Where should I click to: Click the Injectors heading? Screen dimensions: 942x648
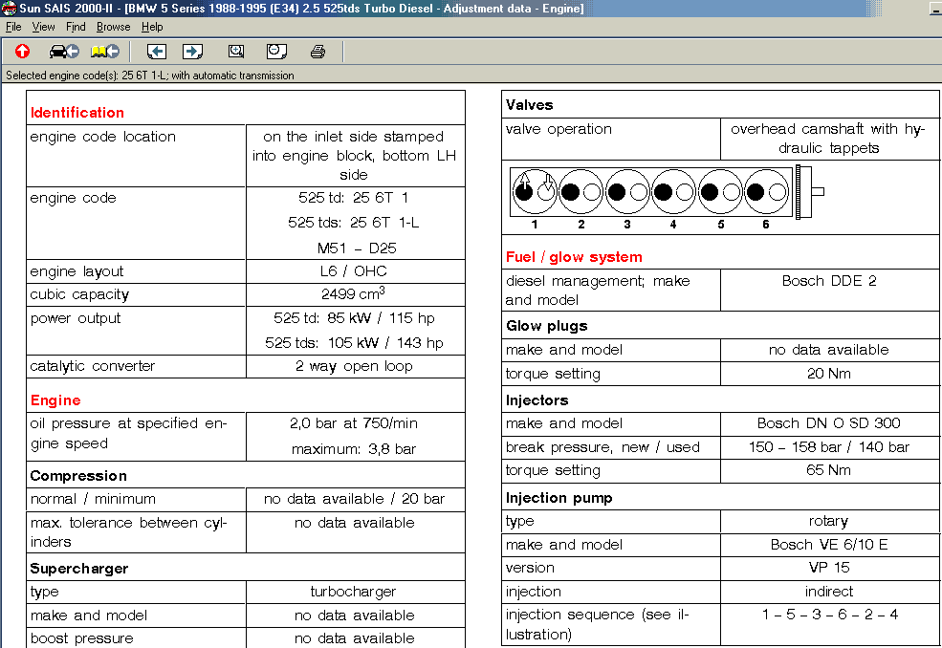(x=537, y=400)
